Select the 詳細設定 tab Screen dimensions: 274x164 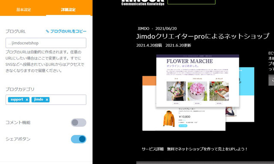pos(68,9)
